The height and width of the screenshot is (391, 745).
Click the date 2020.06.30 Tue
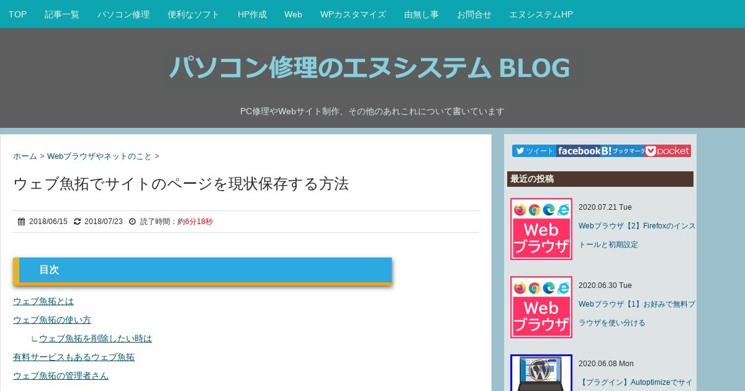pos(605,285)
